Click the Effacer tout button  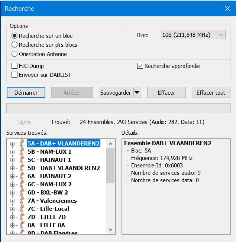click(211, 92)
